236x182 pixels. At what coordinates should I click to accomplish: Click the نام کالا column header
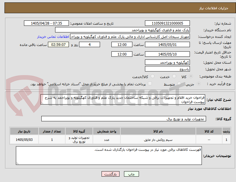pos(158,131)
